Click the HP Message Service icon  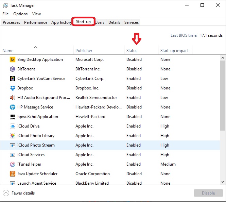pos(13,107)
